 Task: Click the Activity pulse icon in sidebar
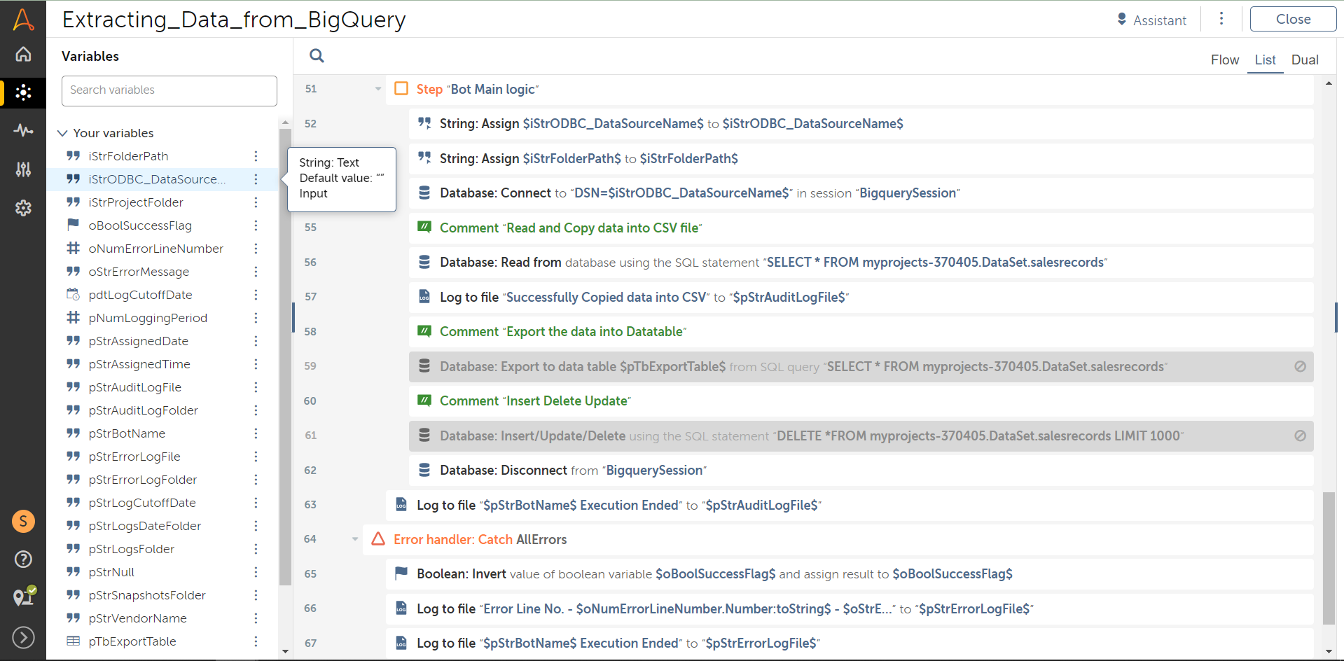(23, 130)
